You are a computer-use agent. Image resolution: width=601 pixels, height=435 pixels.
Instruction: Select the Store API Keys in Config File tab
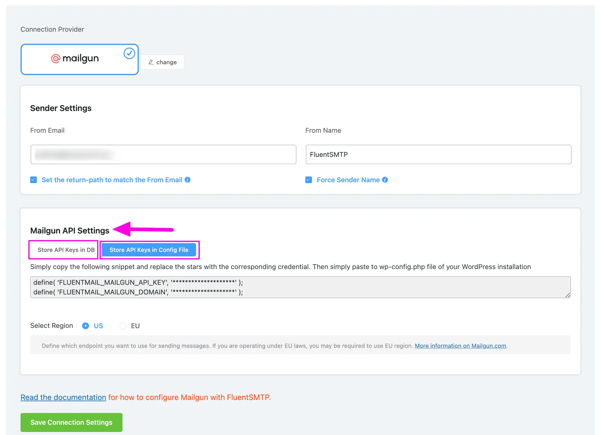point(149,250)
